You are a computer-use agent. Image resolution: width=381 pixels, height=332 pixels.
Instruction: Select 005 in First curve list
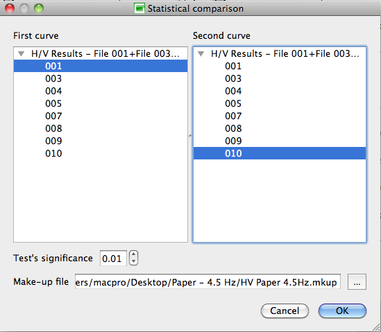pos(101,104)
